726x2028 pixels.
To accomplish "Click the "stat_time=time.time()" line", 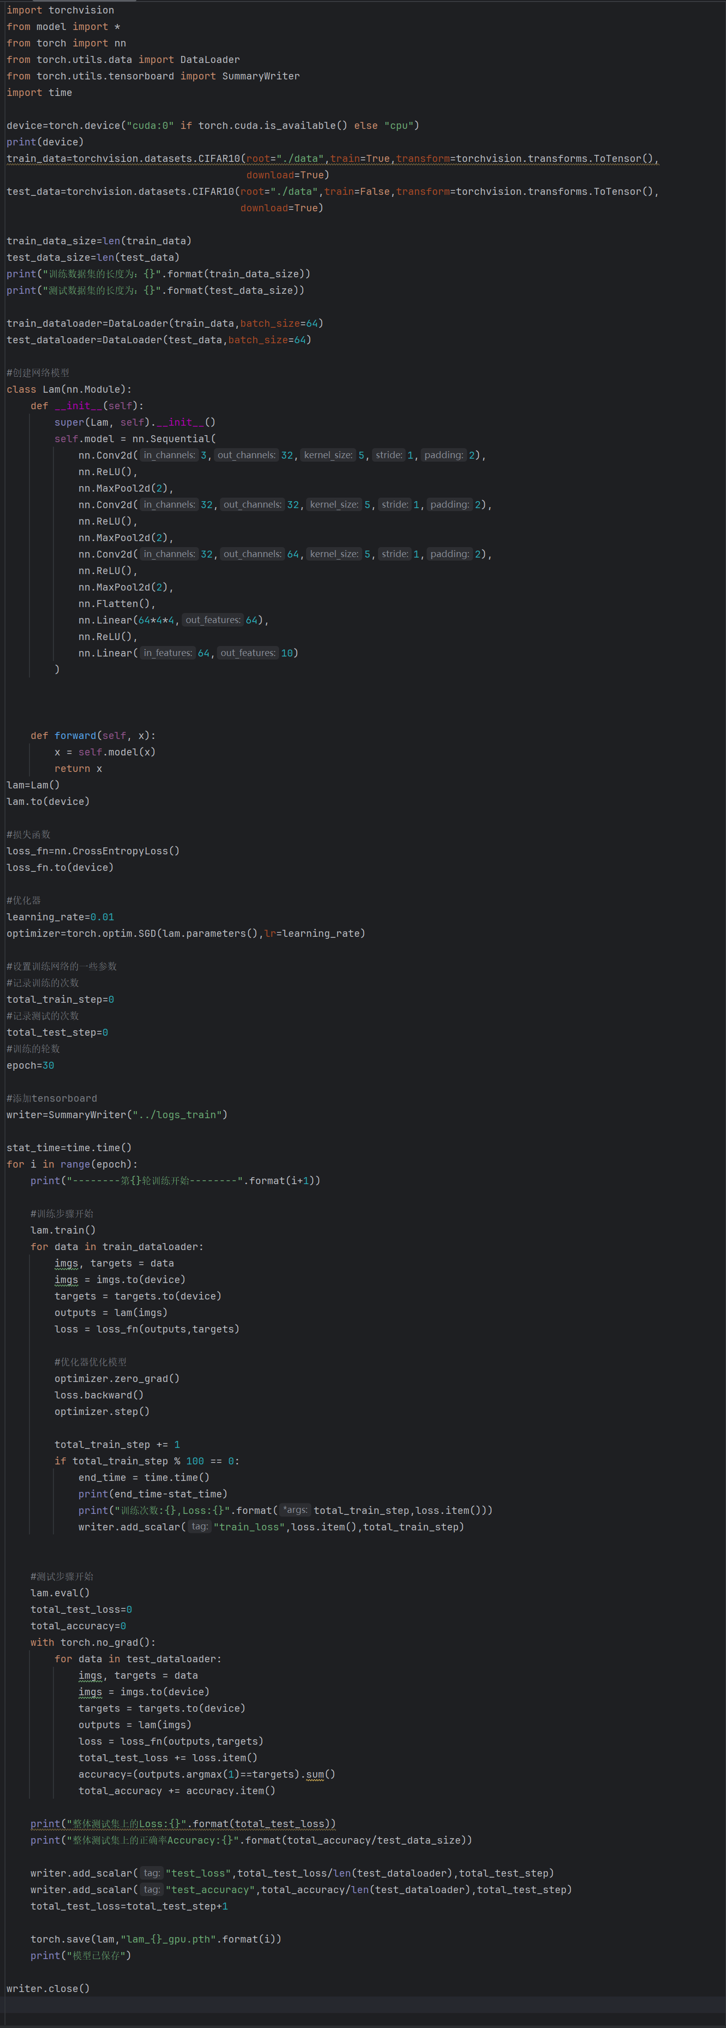I will (x=69, y=1148).
